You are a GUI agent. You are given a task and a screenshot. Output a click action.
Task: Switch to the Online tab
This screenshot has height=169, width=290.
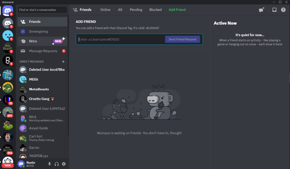pyautogui.click(x=105, y=10)
